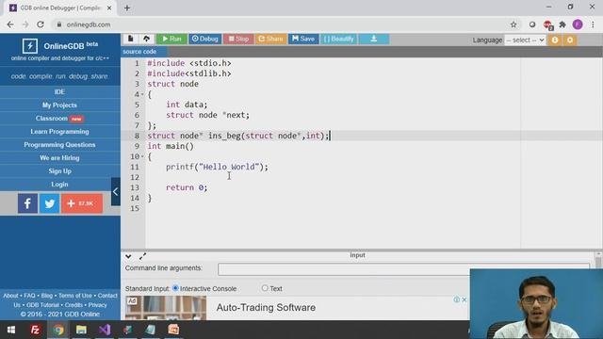Open a new browser tab
This screenshot has width=603, height=339.
pyautogui.click(x=127, y=8)
